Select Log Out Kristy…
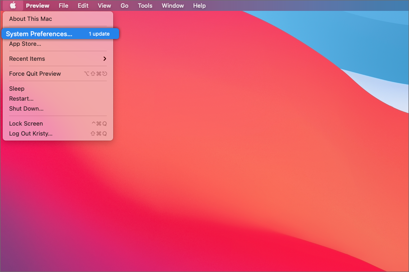The height and width of the screenshot is (272, 409). click(30, 134)
